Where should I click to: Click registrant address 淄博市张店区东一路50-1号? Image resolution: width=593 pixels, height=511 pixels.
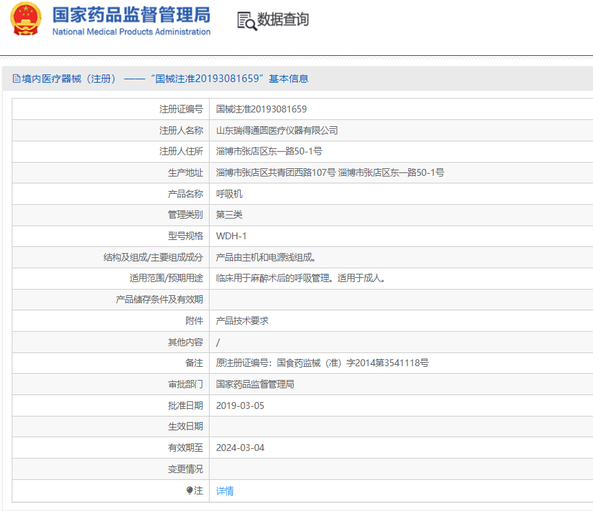coord(269,151)
